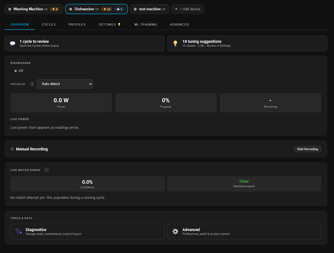Click the 0.0 W Power tile
This screenshot has height=253, width=334.
pos(61,103)
